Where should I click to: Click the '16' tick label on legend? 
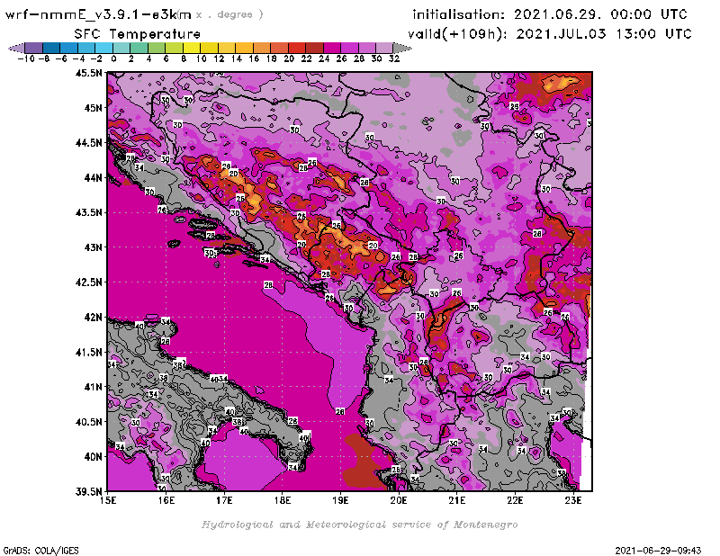click(x=254, y=58)
